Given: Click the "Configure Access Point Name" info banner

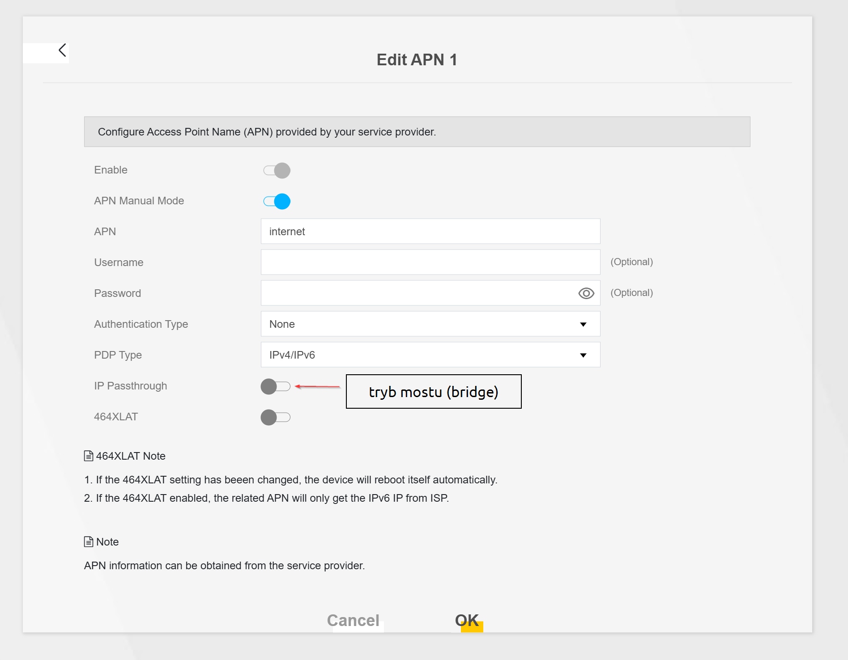Looking at the screenshot, I should coord(417,132).
